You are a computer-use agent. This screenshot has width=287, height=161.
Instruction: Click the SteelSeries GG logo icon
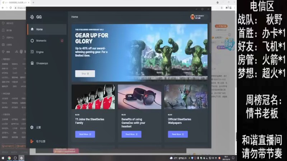(x=32, y=17)
